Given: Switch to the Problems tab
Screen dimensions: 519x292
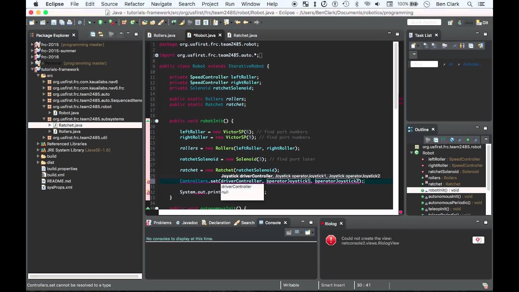Looking at the screenshot, I should pyautogui.click(x=159, y=223).
